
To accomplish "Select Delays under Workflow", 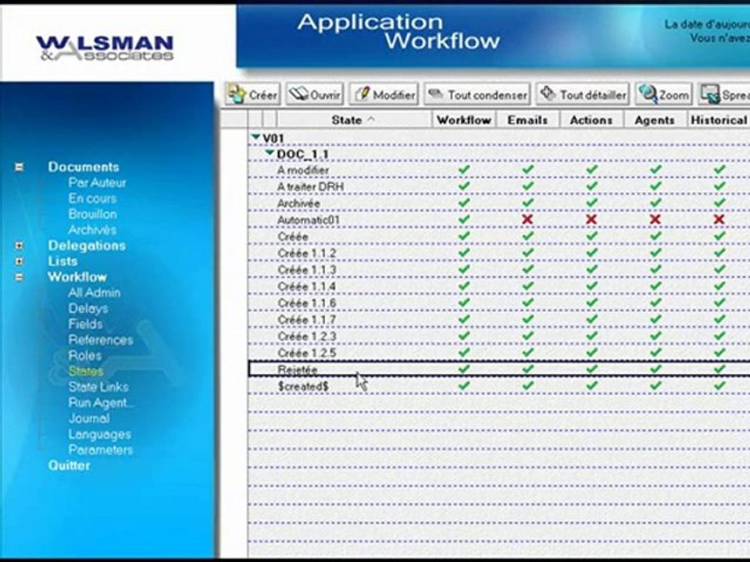I will (88, 308).
